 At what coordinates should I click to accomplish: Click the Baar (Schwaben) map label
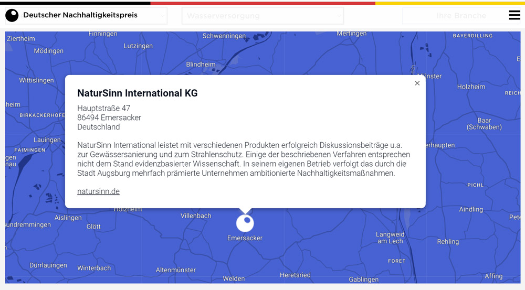click(484, 124)
